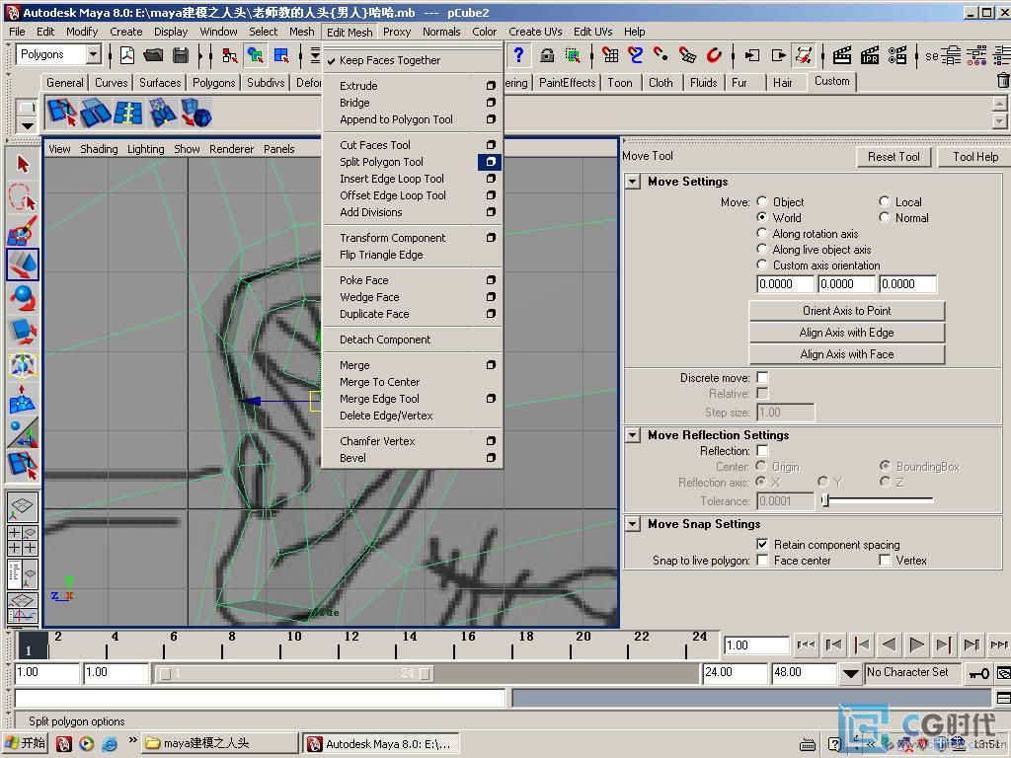Open render settings clapperboard icon
Viewport: 1011px width, 758px height.
pyautogui.click(x=897, y=55)
